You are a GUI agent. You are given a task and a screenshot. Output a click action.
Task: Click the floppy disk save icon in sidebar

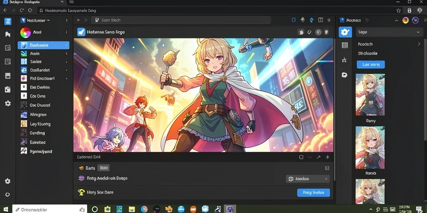[8, 76]
